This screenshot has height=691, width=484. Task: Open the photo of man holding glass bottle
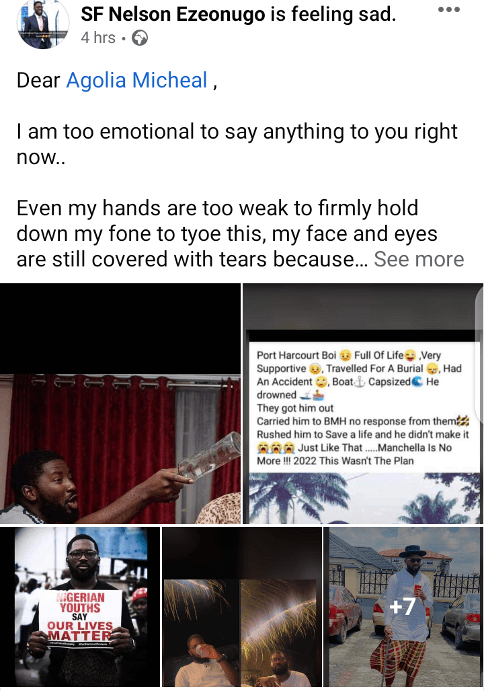[x=120, y=403]
